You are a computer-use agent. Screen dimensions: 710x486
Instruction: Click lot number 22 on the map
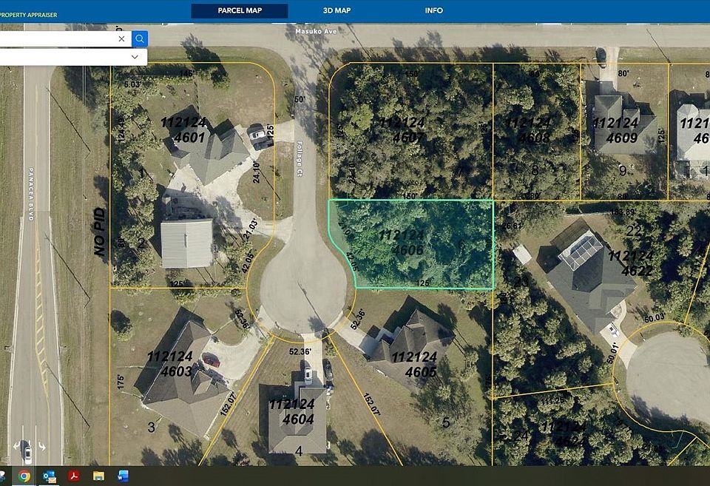[633, 231]
